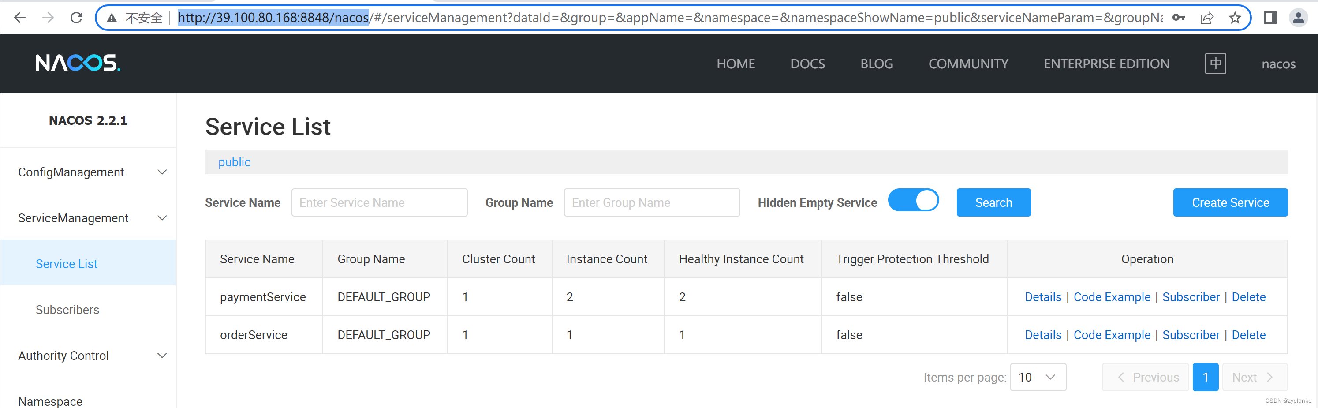The image size is (1318, 408).
Task: Open the Items per page dropdown
Action: 1038,377
